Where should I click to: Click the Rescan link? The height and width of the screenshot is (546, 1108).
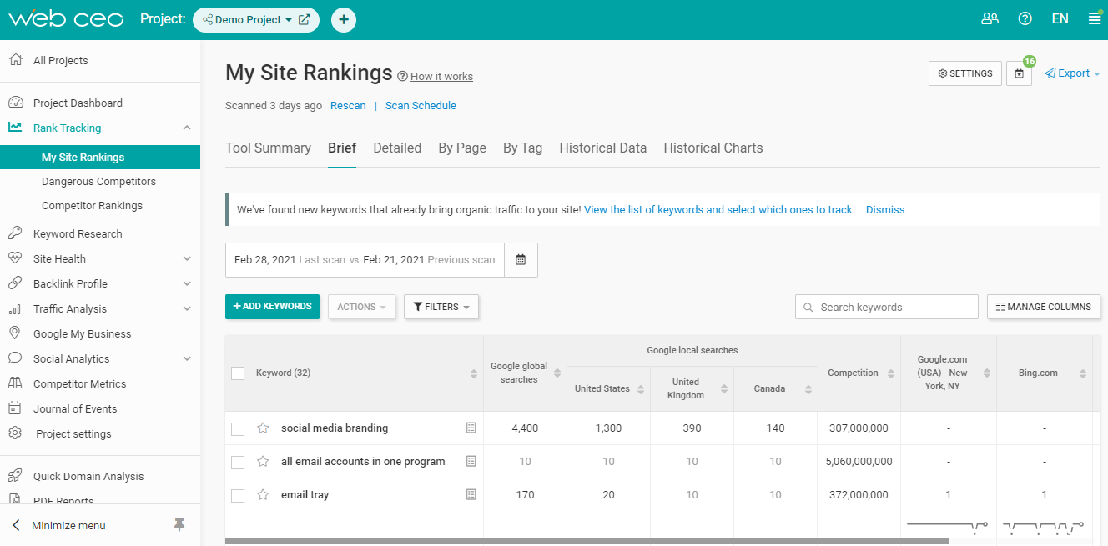coord(348,105)
